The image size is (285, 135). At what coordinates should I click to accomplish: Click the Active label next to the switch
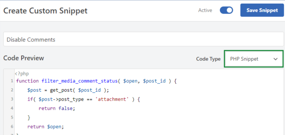[205, 10]
